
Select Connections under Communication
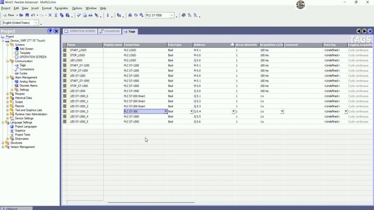click(27, 69)
